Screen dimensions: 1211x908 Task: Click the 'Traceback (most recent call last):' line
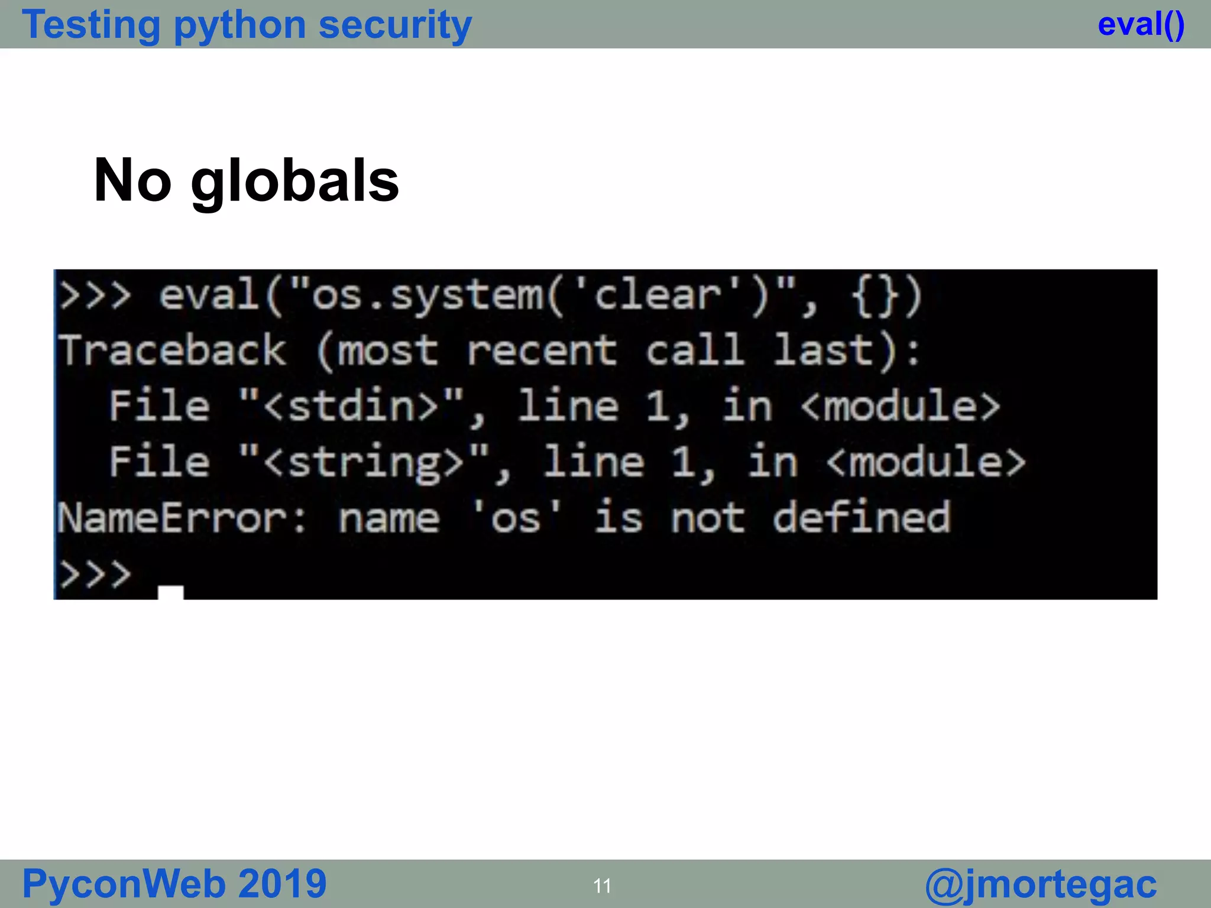click(x=489, y=351)
